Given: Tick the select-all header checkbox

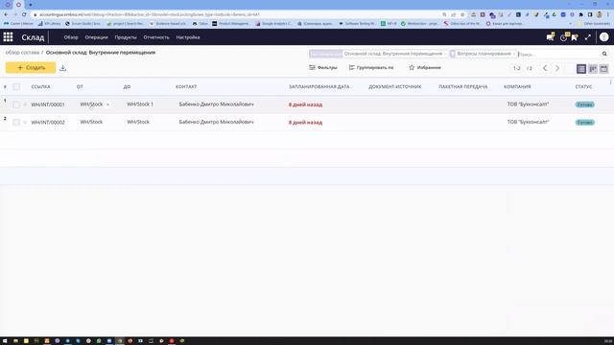Looking at the screenshot, I should click(x=16, y=87).
